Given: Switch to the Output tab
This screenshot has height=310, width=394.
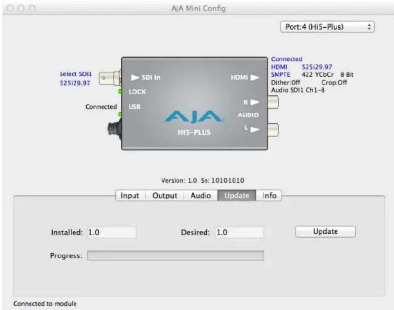Looking at the screenshot, I should tap(165, 195).
